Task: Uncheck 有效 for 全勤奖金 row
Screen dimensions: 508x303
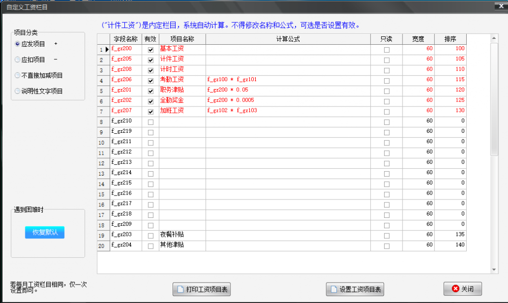Action: click(x=151, y=101)
